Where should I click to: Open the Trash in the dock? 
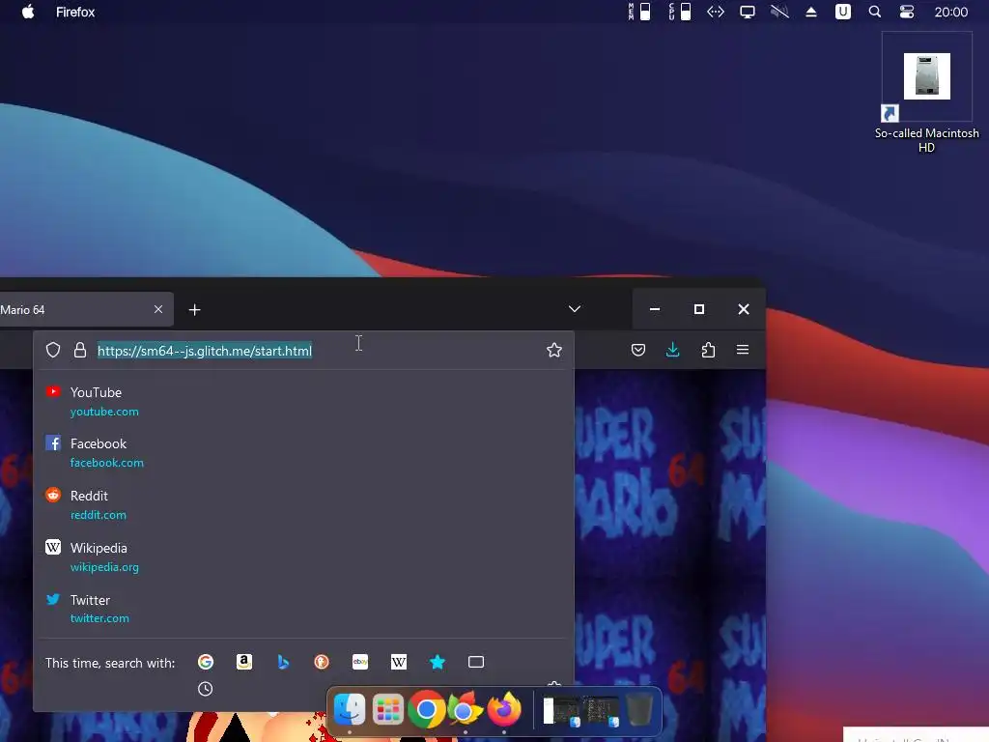pyautogui.click(x=639, y=710)
